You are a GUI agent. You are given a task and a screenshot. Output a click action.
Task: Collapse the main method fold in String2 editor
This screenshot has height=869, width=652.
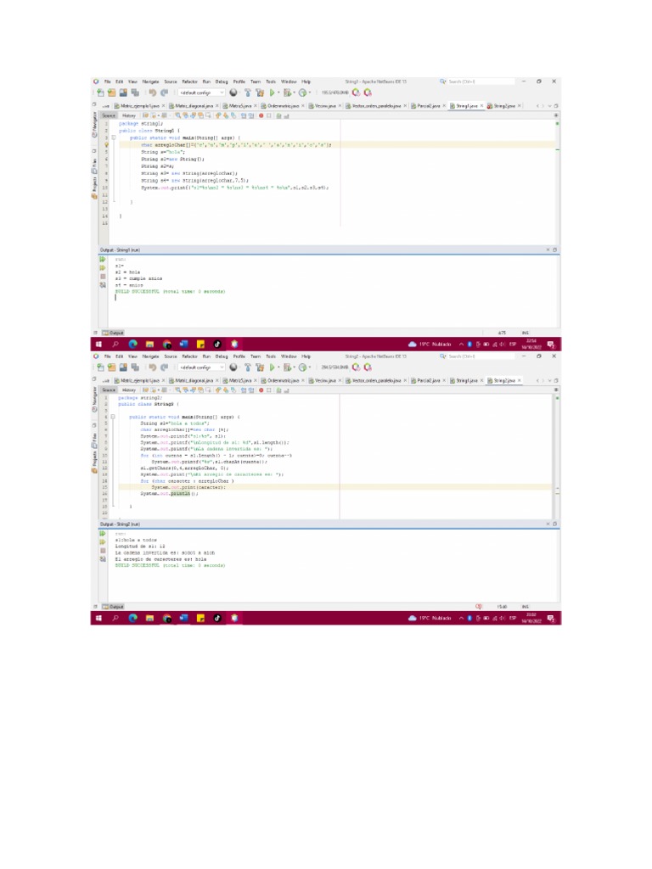pos(114,418)
